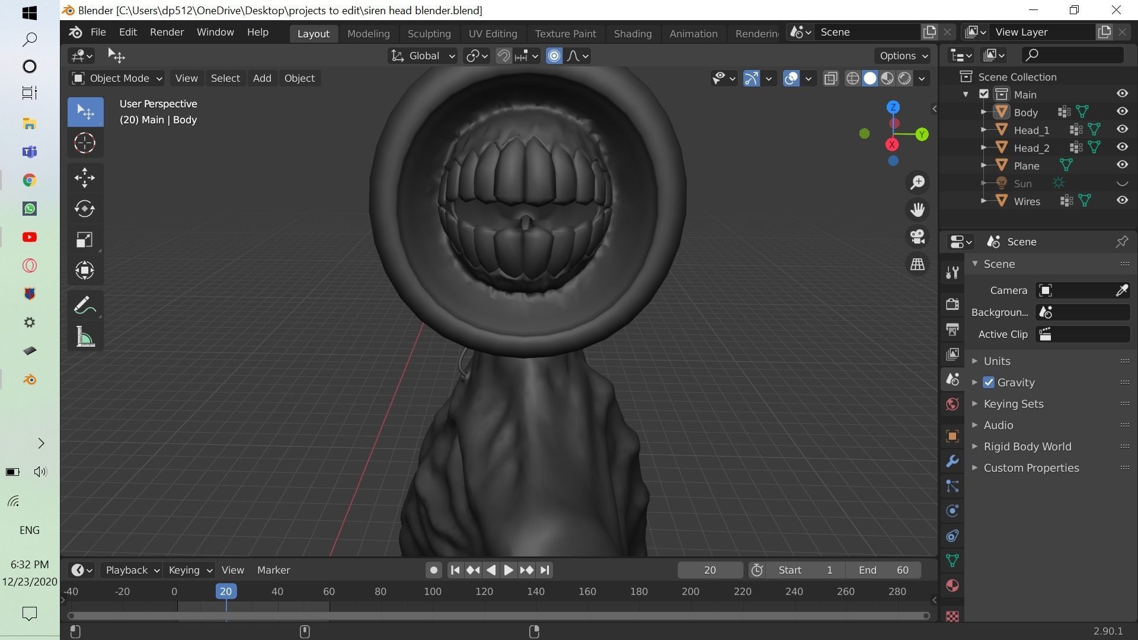Open the Global orientation dropdown
Image resolution: width=1138 pixels, height=640 pixels.
(423, 56)
